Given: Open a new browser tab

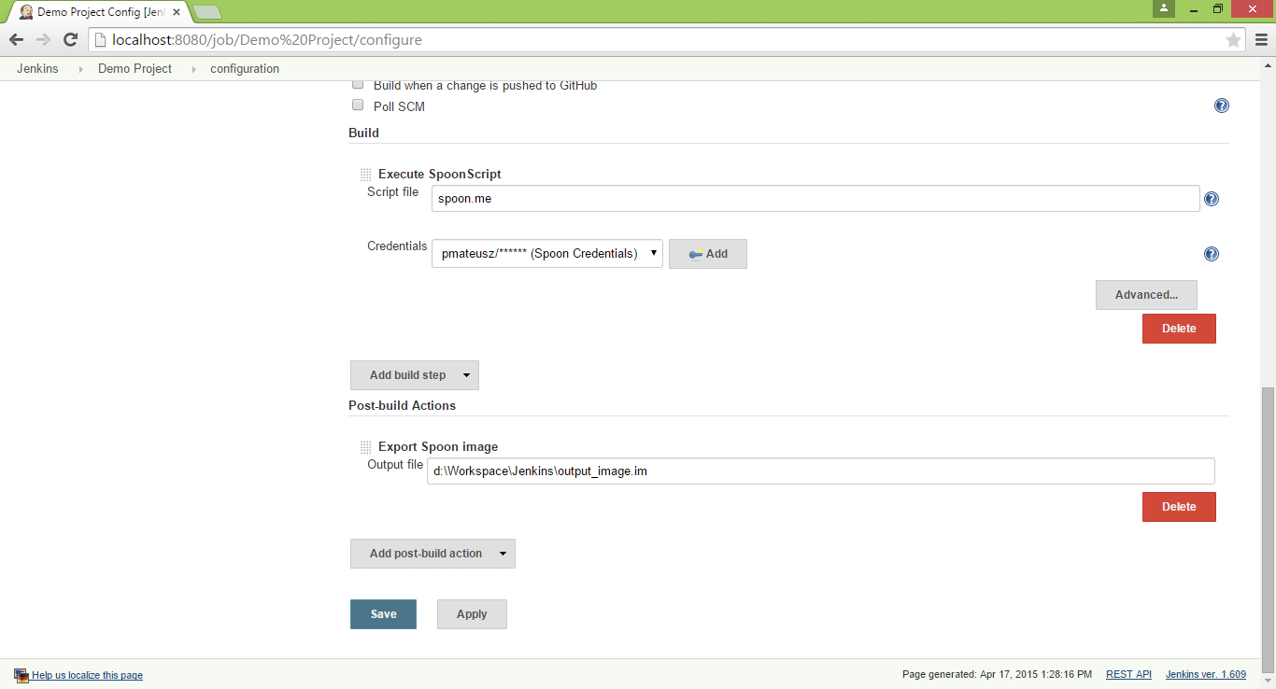Looking at the screenshot, I should tap(207, 12).
